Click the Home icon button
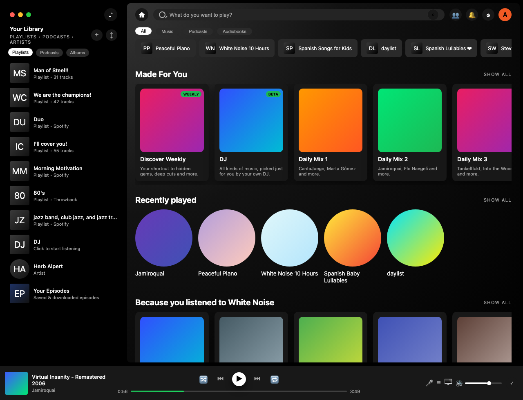The height and width of the screenshot is (400, 523). (x=142, y=15)
